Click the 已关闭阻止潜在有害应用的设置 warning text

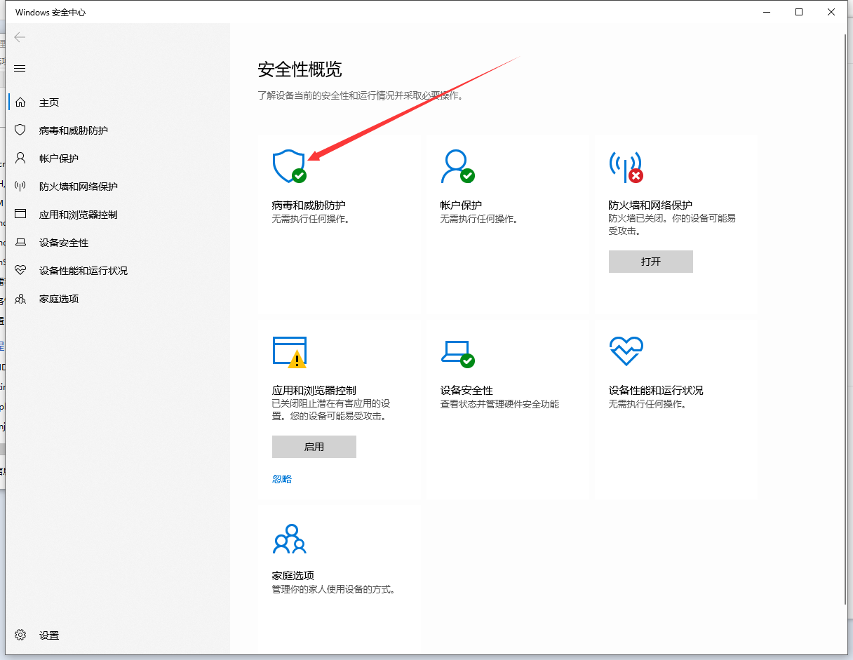330,410
